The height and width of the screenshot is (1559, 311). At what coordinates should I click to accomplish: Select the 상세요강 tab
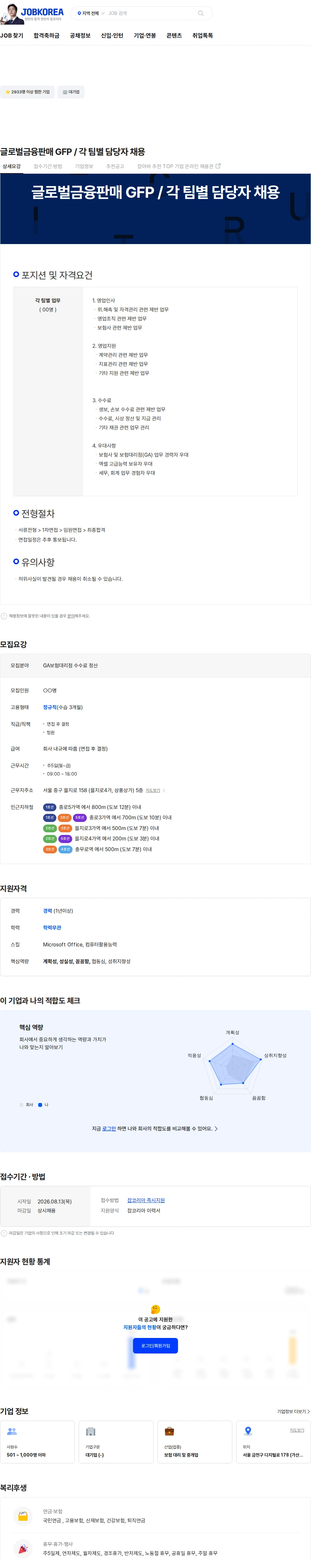coord(11,166)
